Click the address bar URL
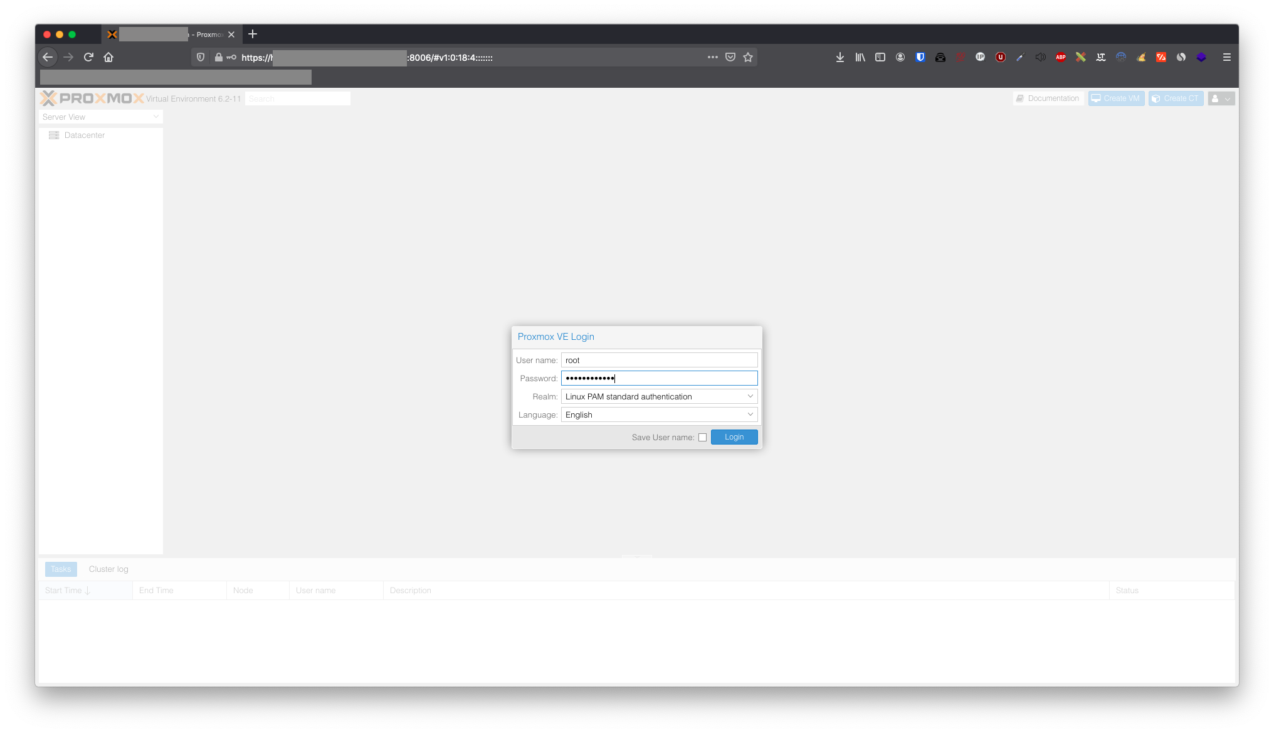This screenshot has height=733, width=1274. coord(473,57)
